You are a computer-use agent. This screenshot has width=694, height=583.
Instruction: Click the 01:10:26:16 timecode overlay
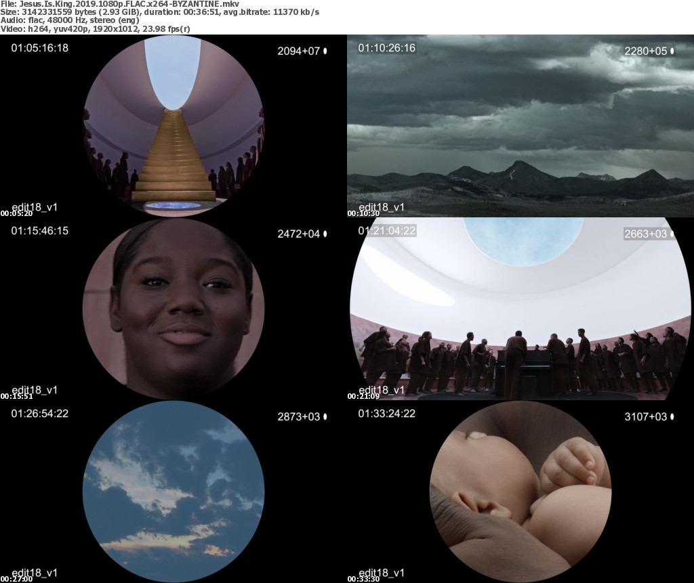tap(386, 48)
